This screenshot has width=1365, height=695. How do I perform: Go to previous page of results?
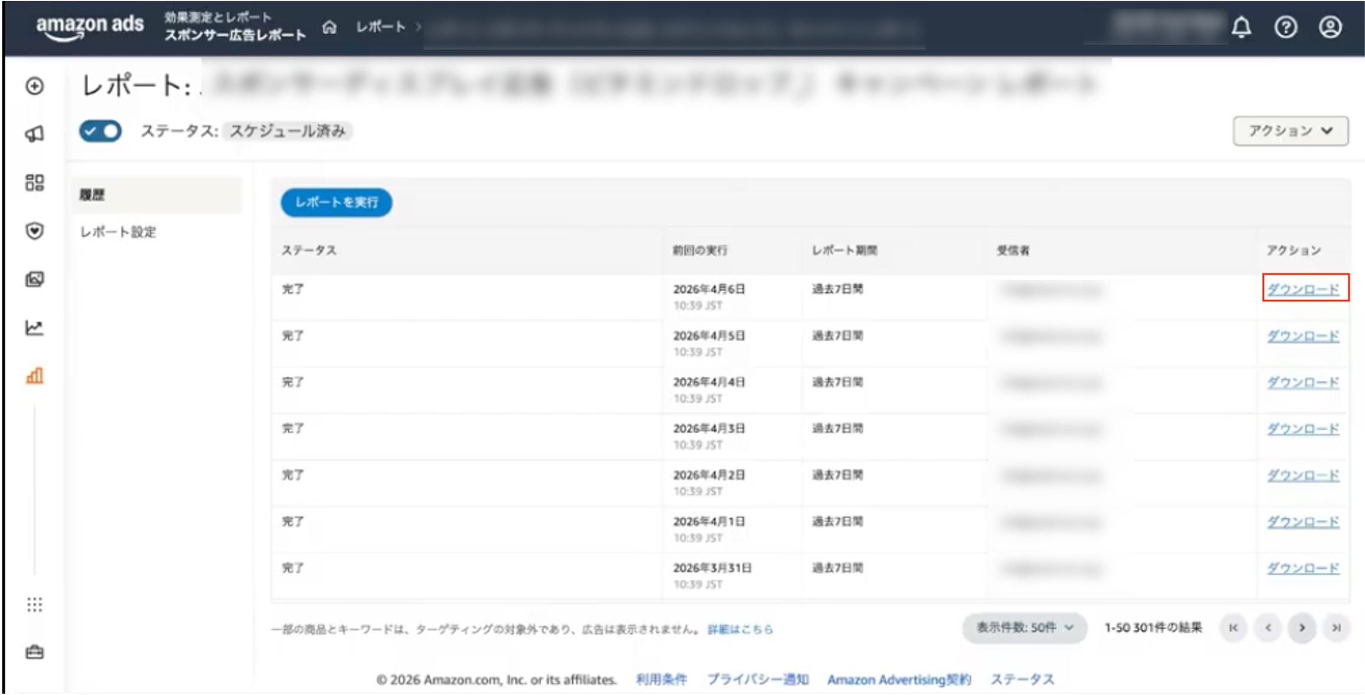[x=1268, y=628]
